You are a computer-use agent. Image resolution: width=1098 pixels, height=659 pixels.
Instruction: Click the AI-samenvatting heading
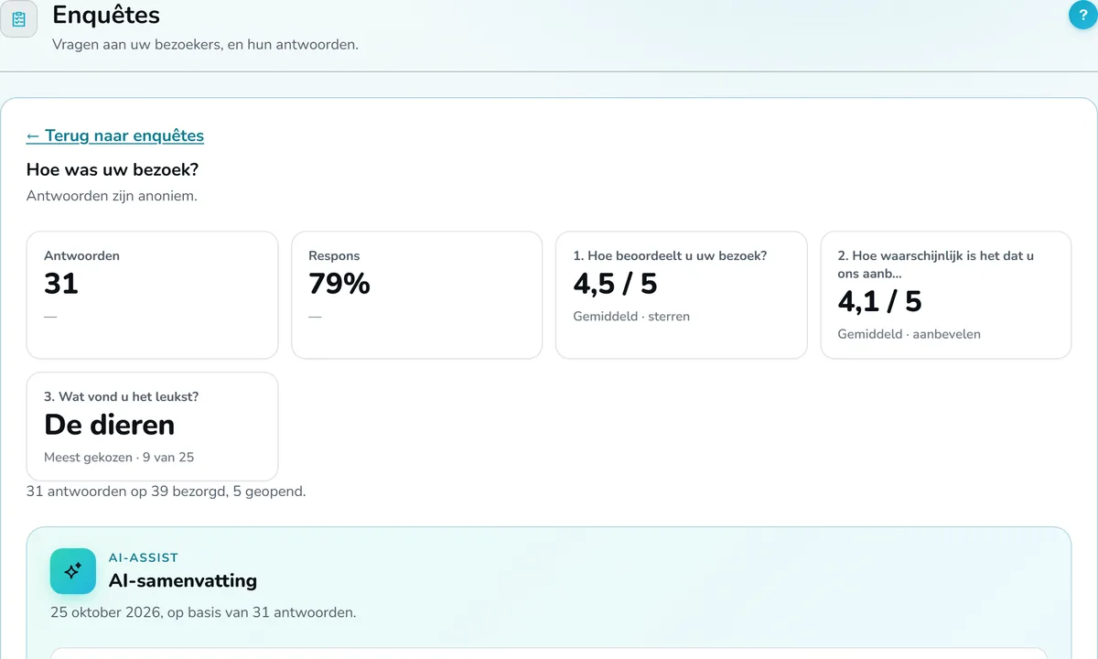pyautogui.click(x=183, y=580)
